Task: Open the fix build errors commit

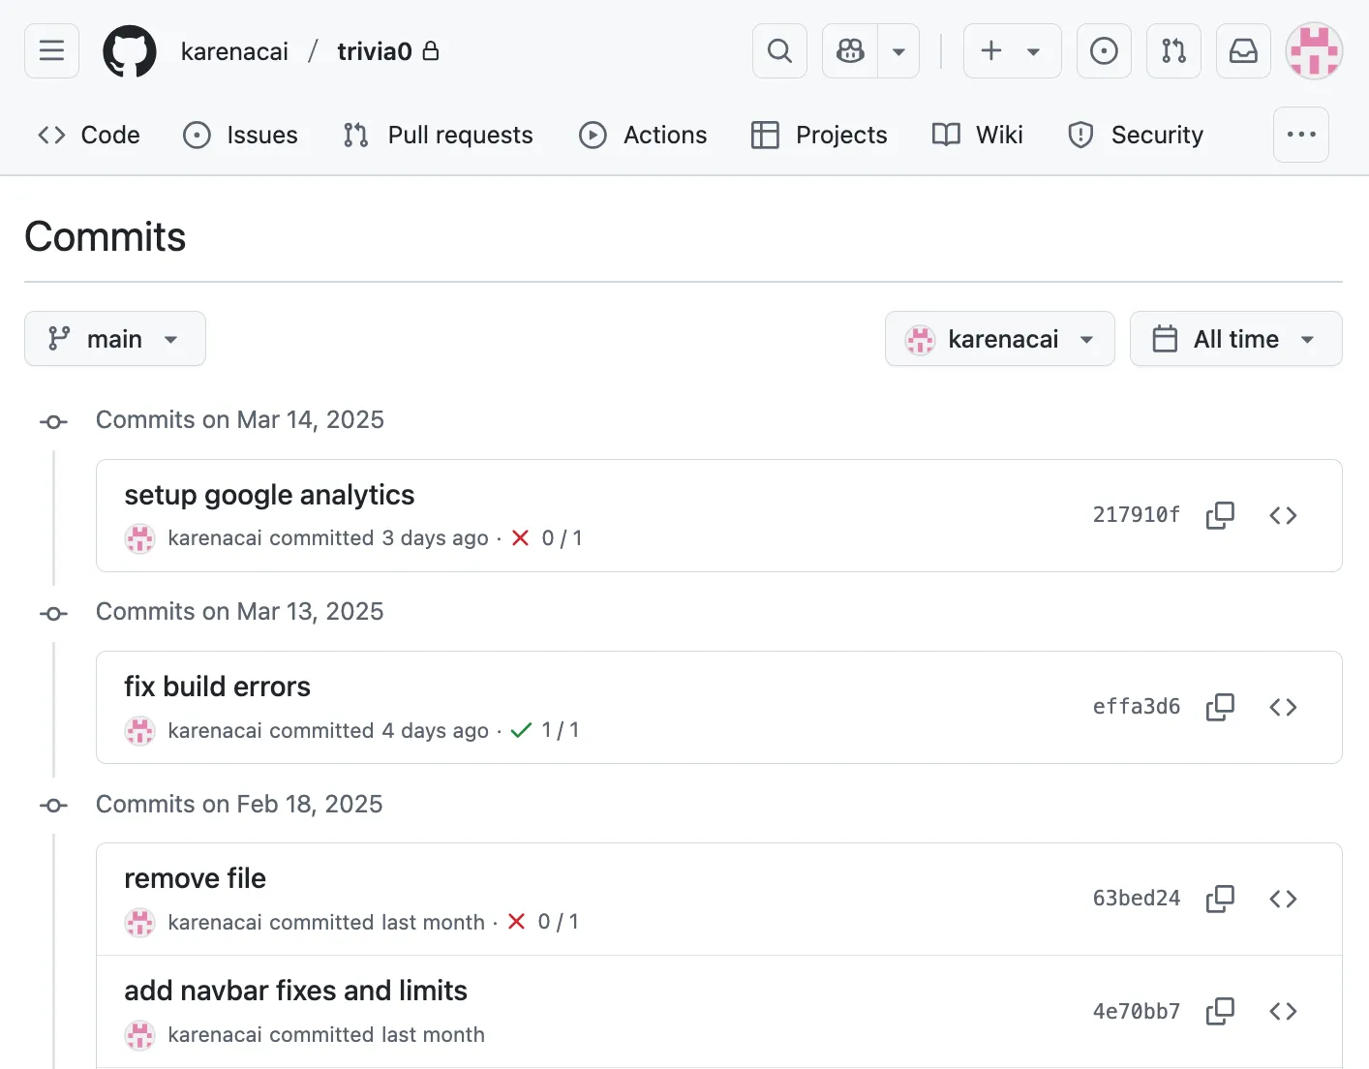Action: click(x=217, y=686)
